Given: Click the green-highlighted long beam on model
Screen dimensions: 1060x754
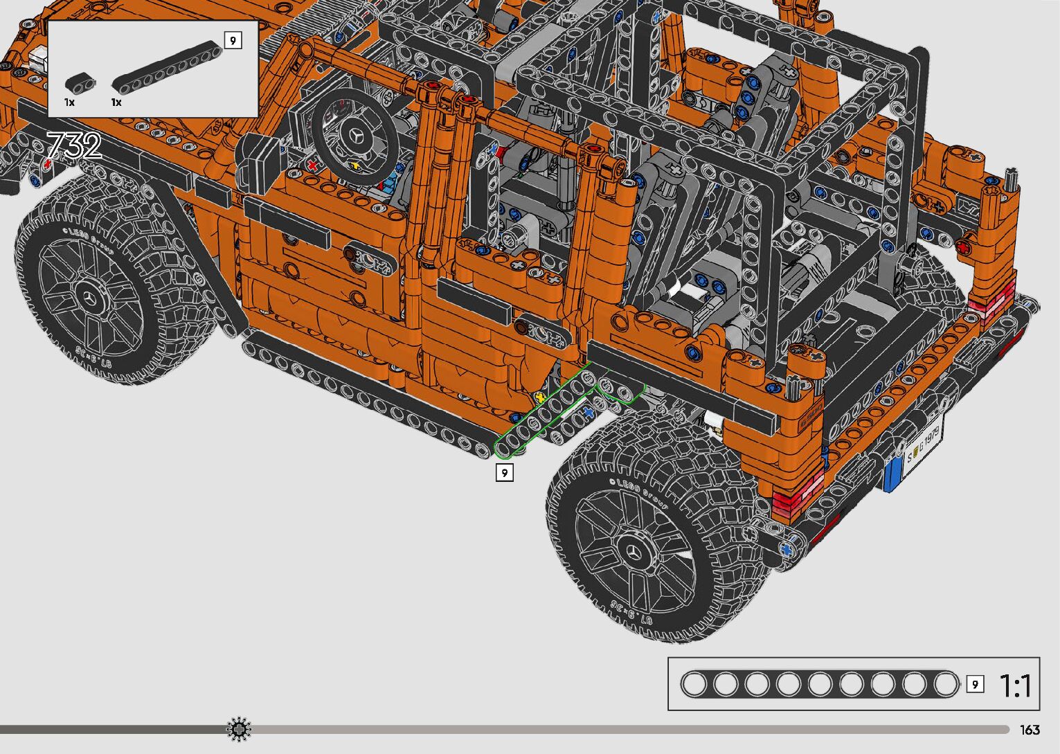Looking at the screenshot, I should (x=543, y=415).
